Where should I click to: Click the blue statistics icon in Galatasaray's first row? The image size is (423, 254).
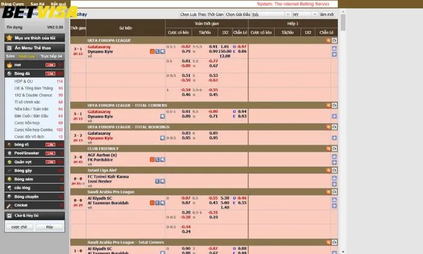[157, 51]
